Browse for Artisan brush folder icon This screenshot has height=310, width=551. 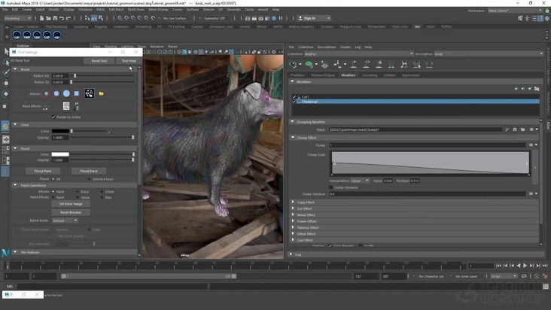101,94
